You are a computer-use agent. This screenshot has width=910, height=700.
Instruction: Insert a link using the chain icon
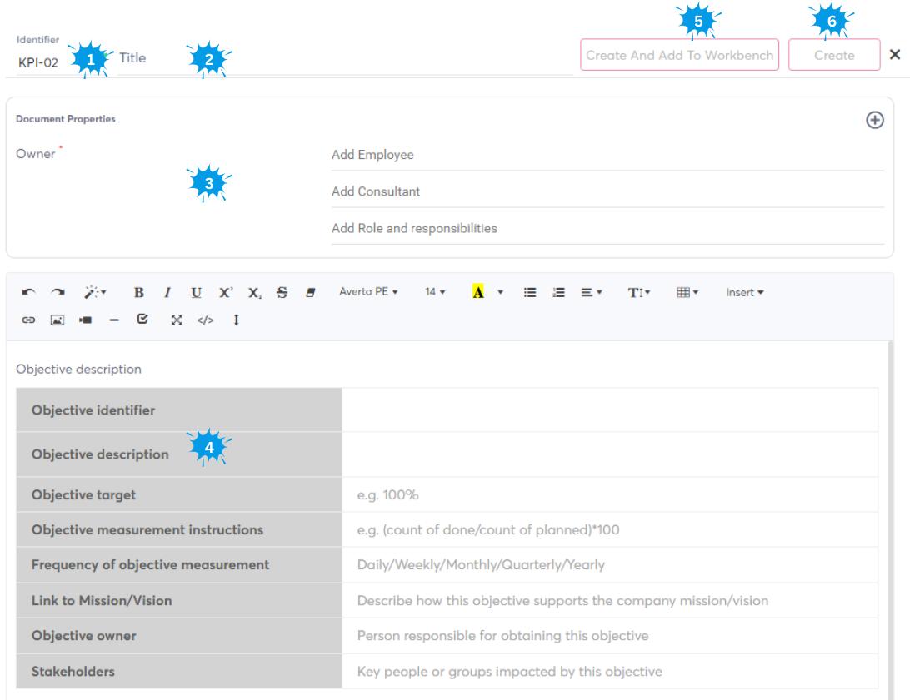[28, 320]
